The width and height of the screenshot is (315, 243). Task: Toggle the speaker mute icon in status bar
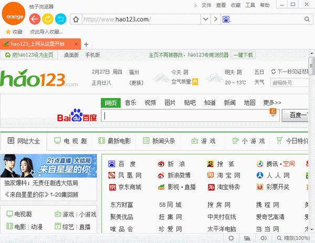[264, 238]
